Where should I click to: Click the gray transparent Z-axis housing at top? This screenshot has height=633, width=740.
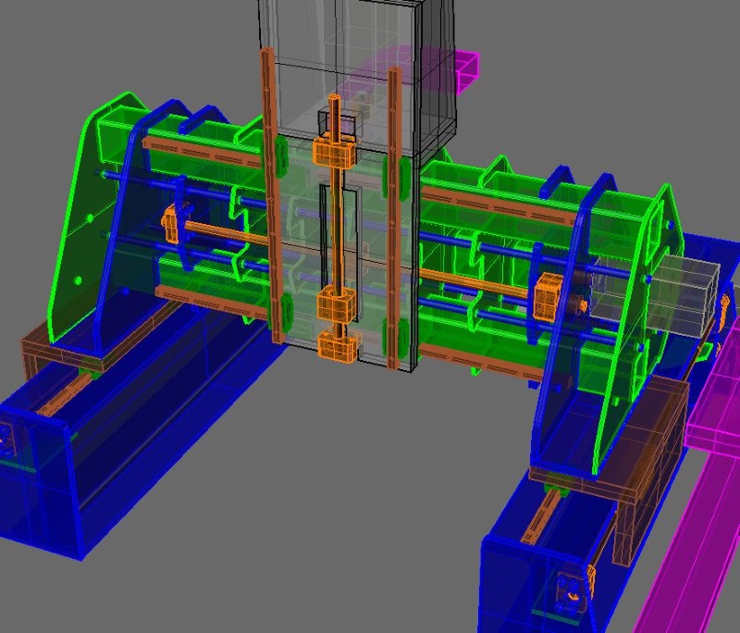[351, 56]
